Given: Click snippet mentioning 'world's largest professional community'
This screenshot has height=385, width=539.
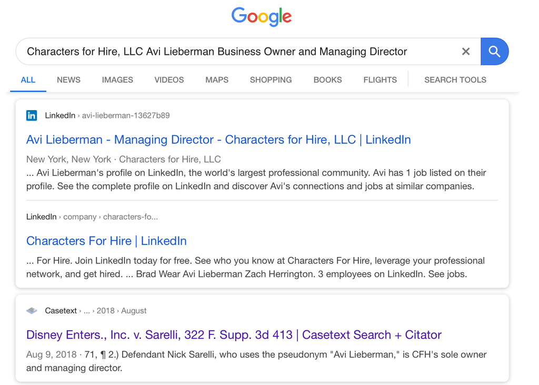Looking at the screenshot, I should (256, 179).
